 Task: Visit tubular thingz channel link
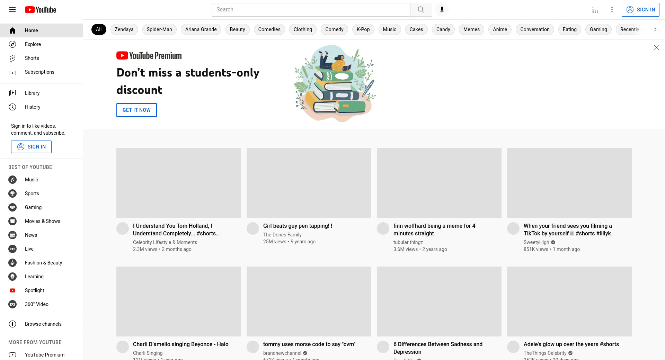[408, 242]
